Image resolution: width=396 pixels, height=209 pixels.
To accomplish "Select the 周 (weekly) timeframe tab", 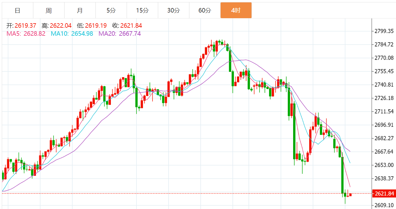I will point(49,11).
